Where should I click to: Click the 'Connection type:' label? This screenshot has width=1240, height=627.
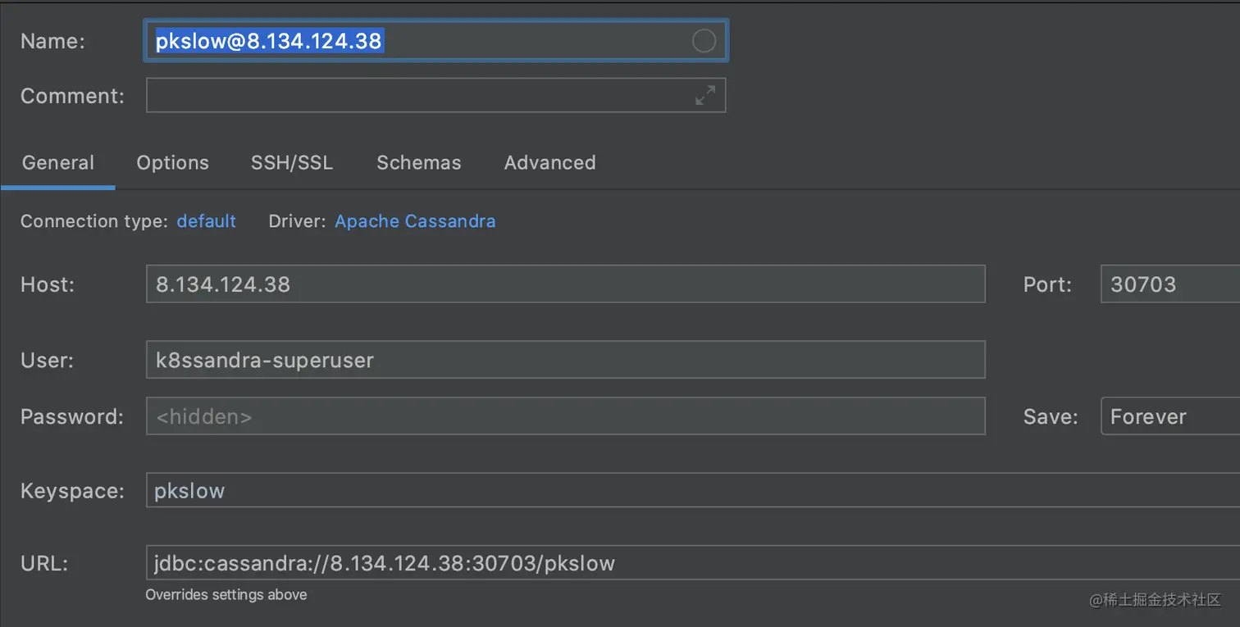pyautogui.click(x=94, y=221)
